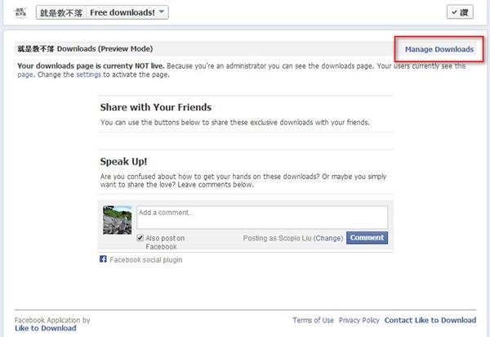
Task: Click Contact Like to Download
Action: [430, 321]
